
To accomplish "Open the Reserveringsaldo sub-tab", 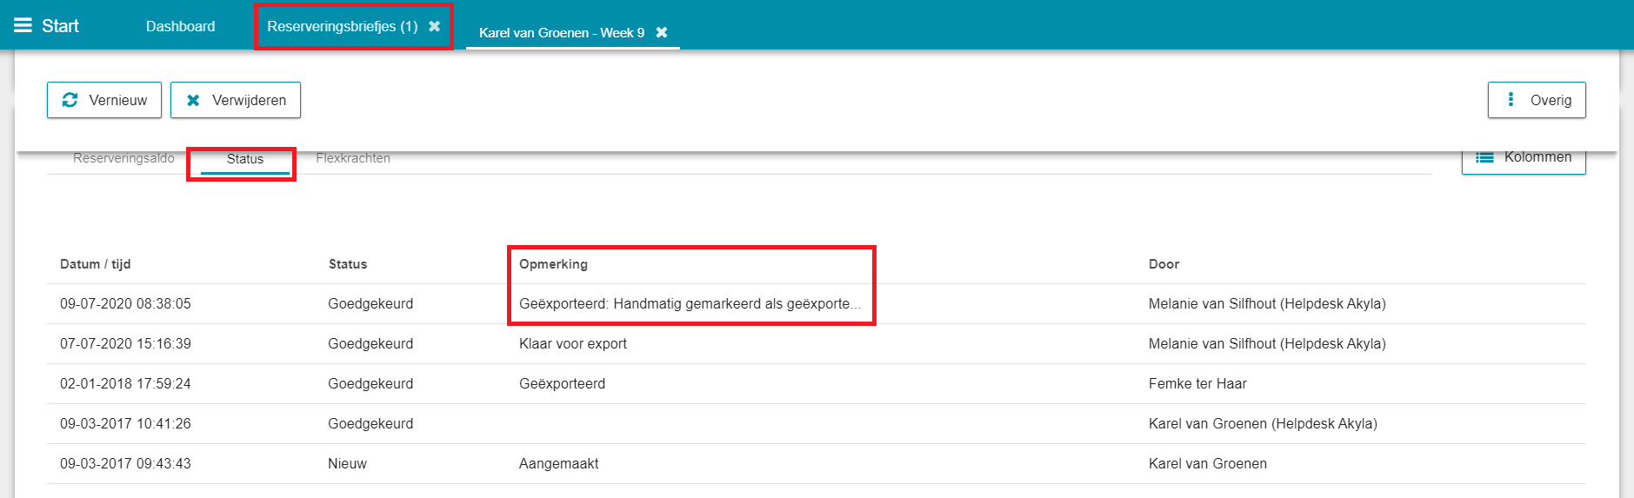I will [123, 158].
